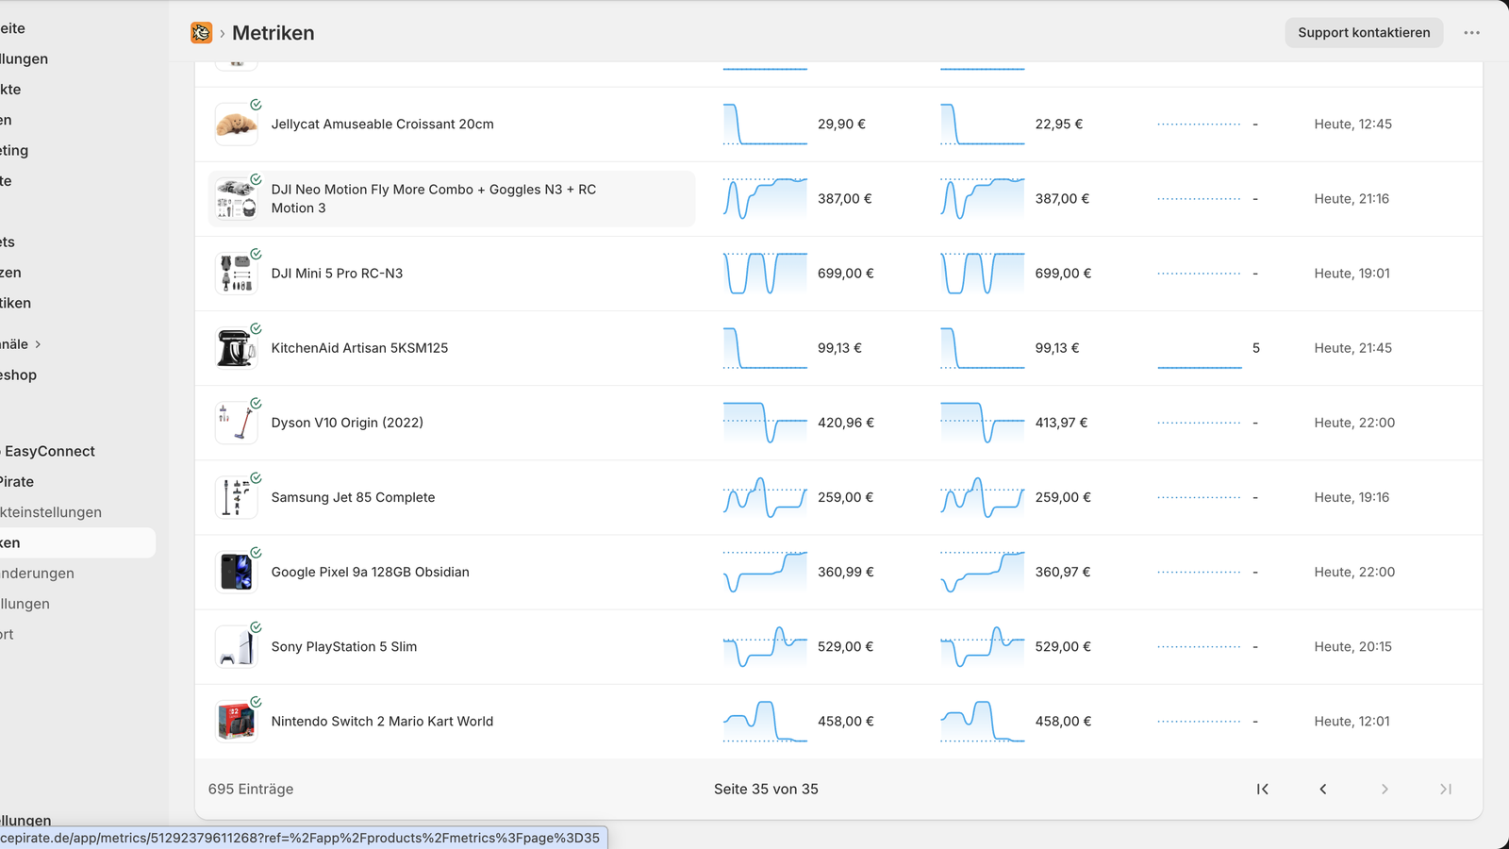Click the second price chart for PlayStation 5 Slim

tap(983, 646)
